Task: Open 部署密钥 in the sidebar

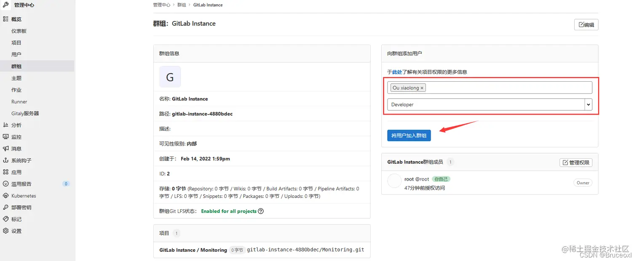Action: point(21,208)
